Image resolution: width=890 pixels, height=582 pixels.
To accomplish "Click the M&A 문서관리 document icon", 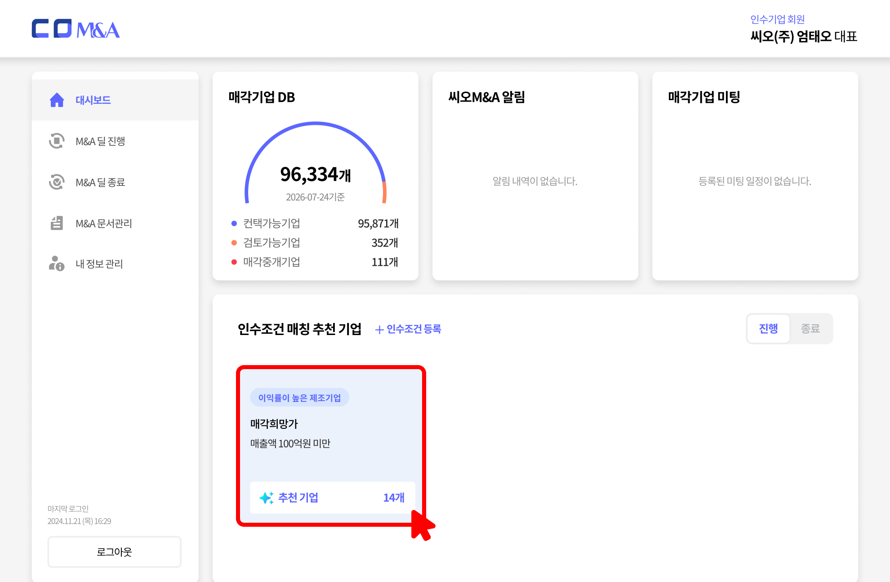I will point(57,223).
